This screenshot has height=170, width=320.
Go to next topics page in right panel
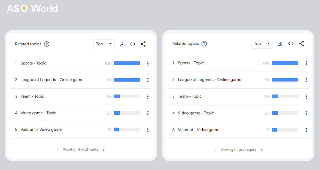point(262,150)
